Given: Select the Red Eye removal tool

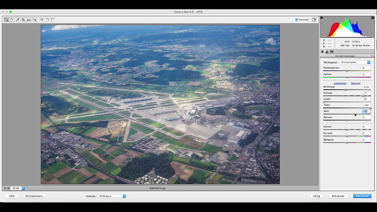Looking at the screenshot, I should click(x=35, y=20).
